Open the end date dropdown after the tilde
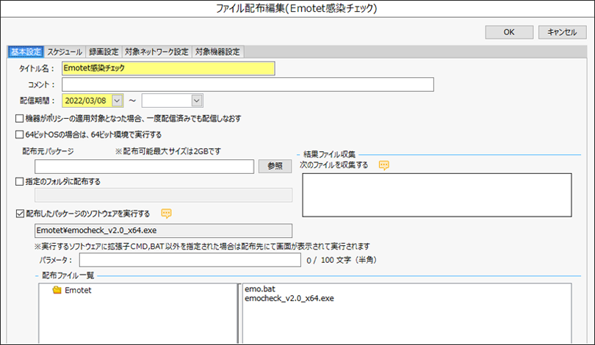 click(197, 101)
